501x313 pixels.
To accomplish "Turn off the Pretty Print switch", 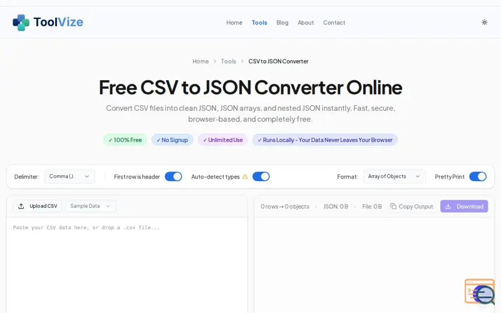I will (478, 177).
